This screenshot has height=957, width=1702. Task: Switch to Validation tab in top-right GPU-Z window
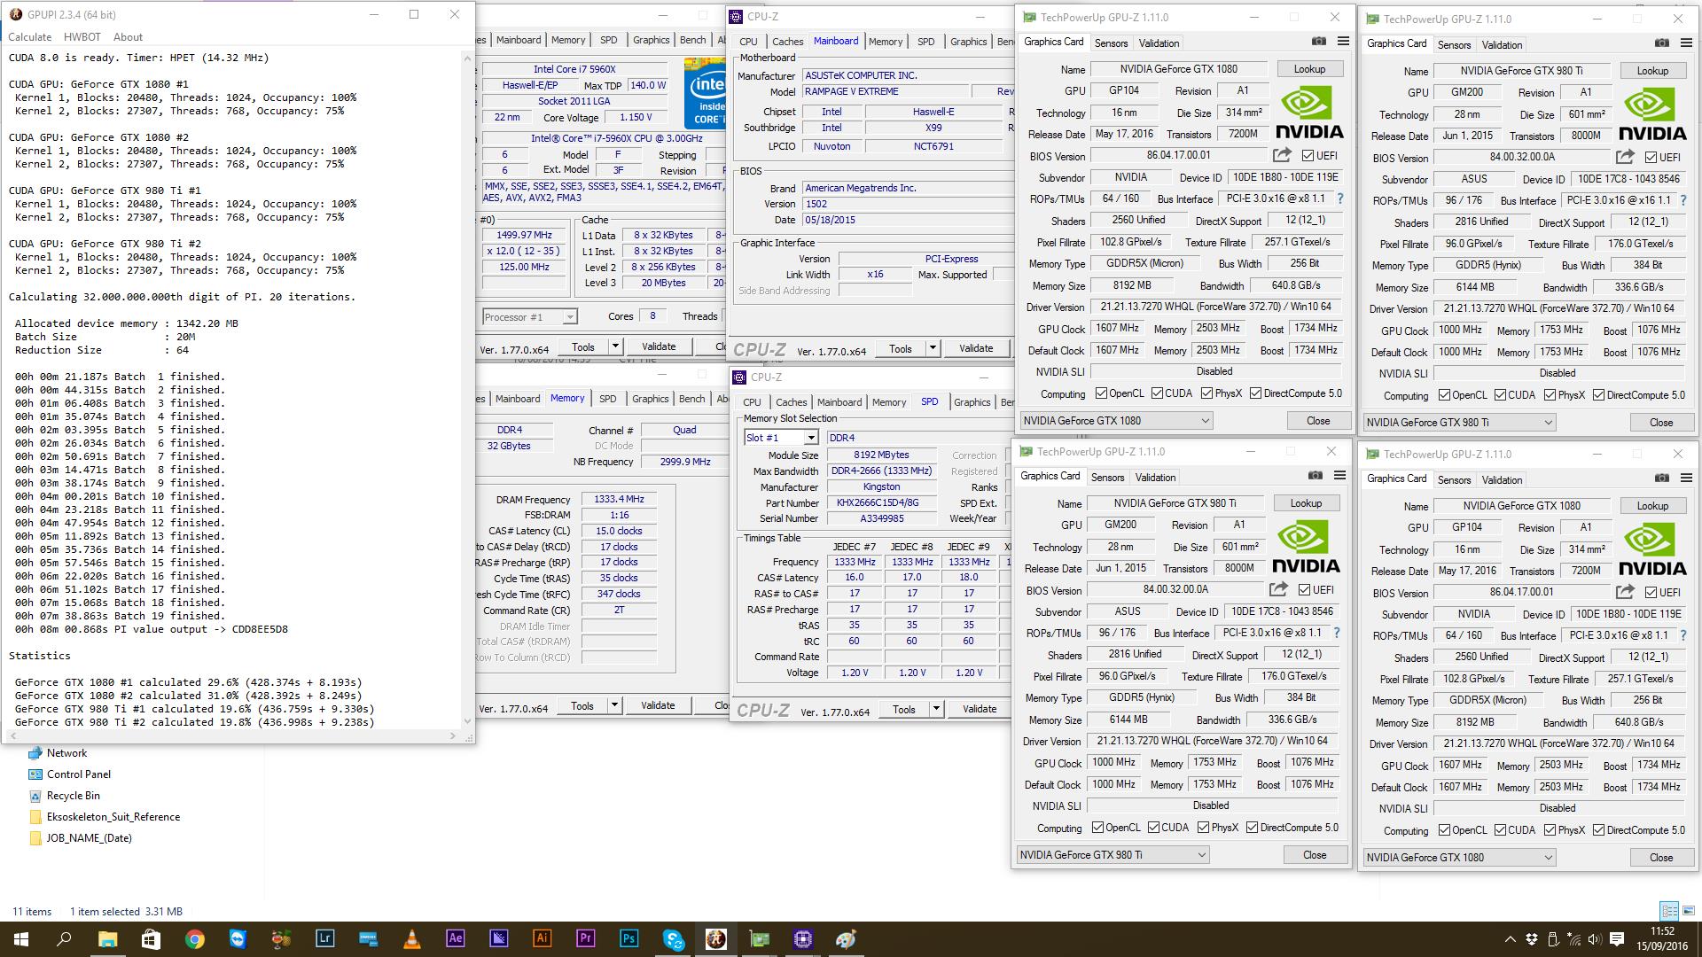coord(1502,44)
